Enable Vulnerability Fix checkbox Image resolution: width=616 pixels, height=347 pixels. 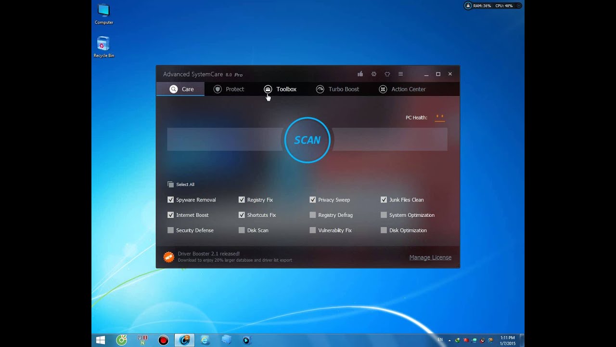point(313,230)
